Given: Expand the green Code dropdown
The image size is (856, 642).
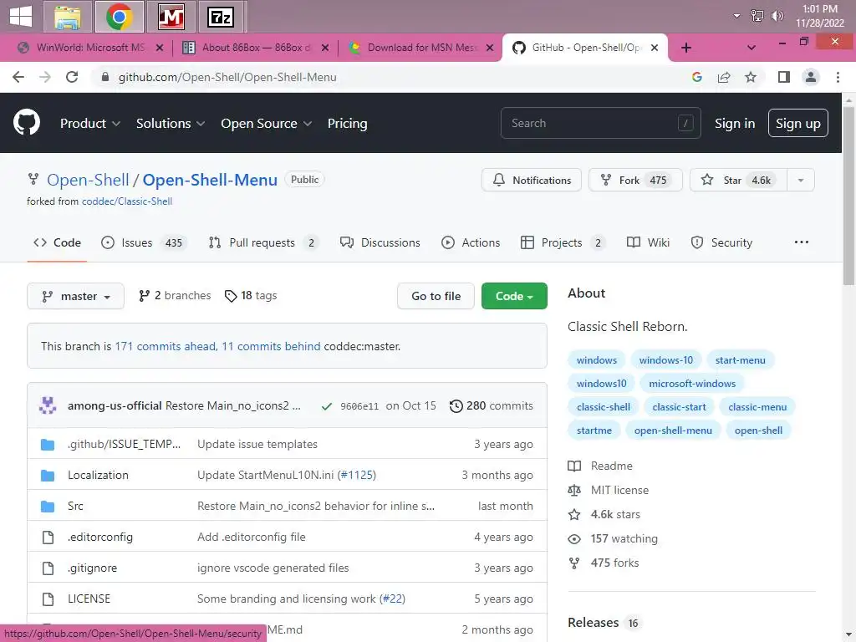Looking at the screenshot, I should tap(514, 296).
